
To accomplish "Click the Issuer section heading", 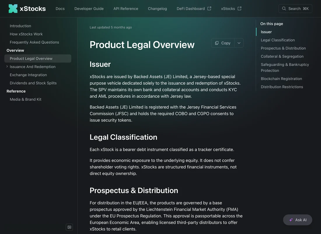I will (x=100, y=64).
